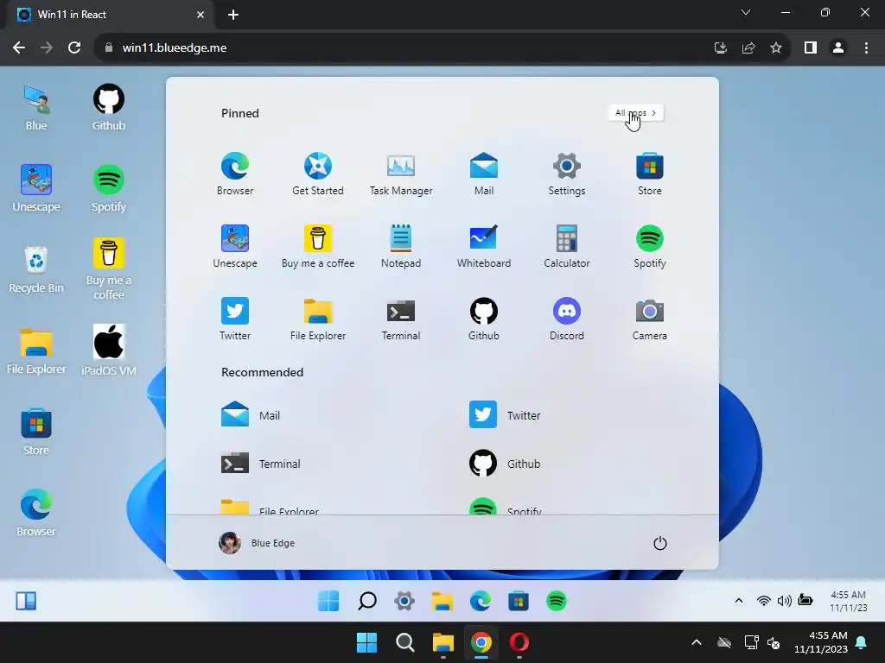Open volume control in web taskbar
This screenshot has height=663, width=885.
(785, 601)
